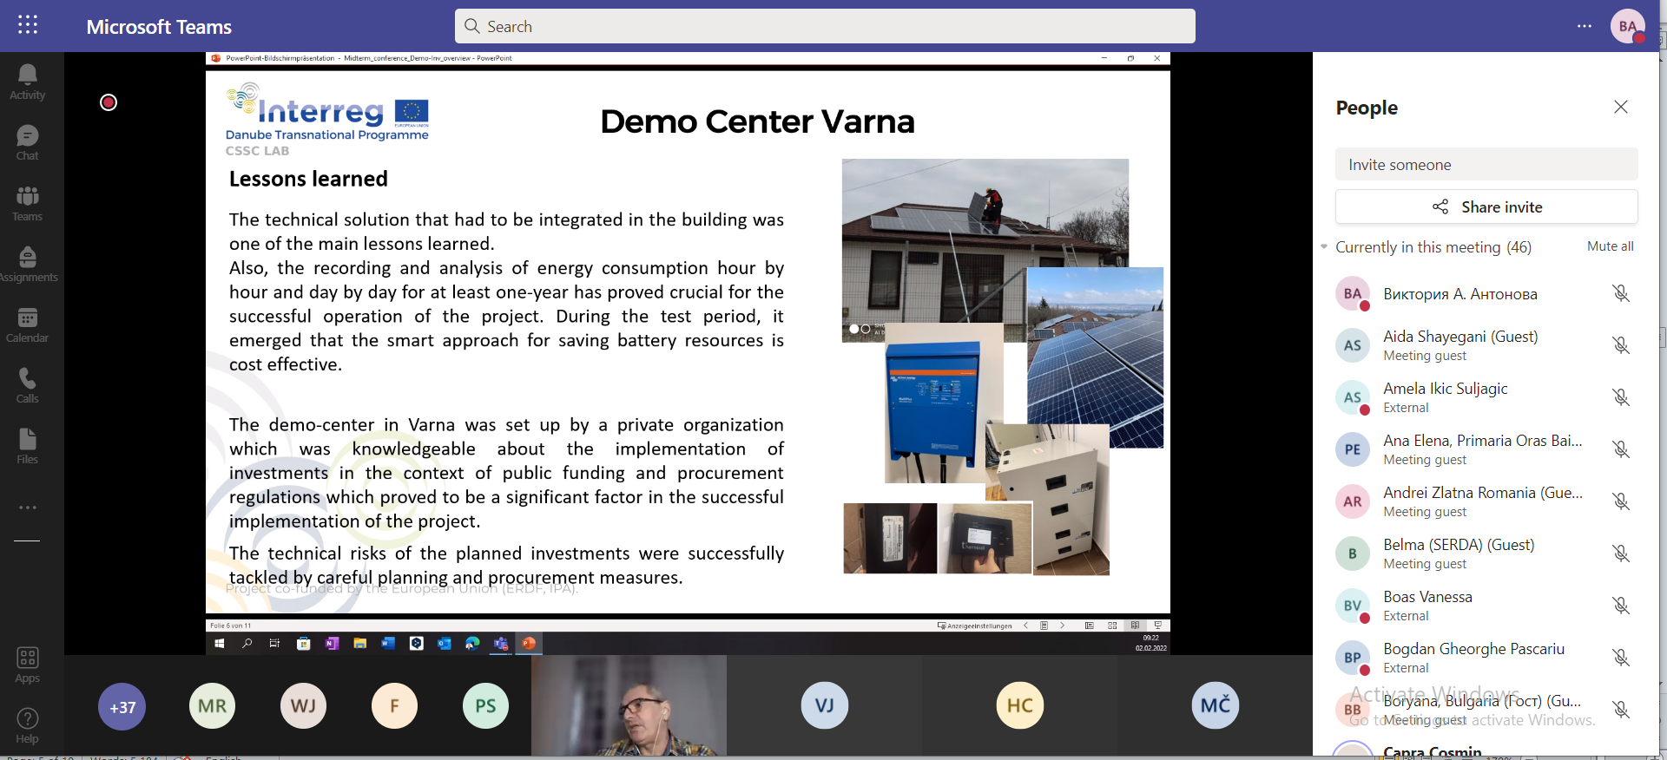Click the +37 more participants bubble
This screenshot has width=1667, height=760.
[x=122, y=706]
